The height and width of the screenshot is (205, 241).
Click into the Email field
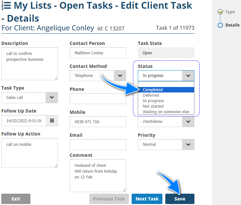98,145
